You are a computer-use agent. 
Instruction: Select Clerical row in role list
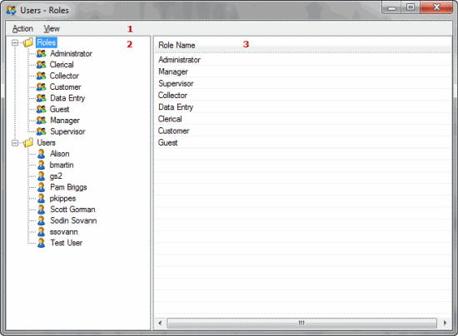click(x=302, y=119)
